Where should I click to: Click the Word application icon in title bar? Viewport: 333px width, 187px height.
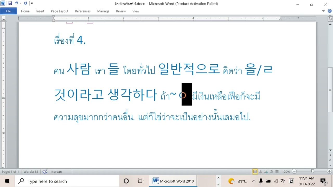[3, 3]
